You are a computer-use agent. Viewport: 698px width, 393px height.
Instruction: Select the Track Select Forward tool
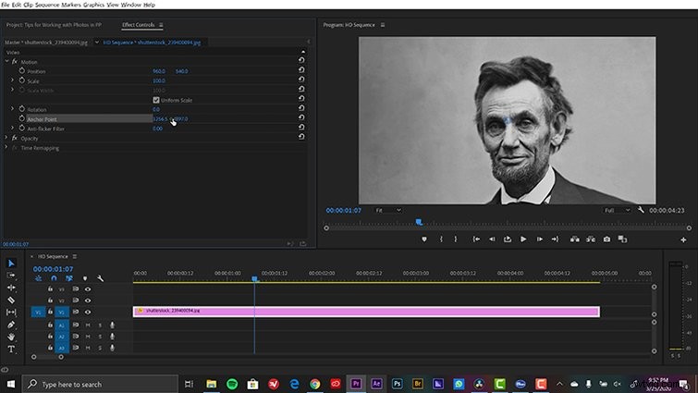[11, 276]
